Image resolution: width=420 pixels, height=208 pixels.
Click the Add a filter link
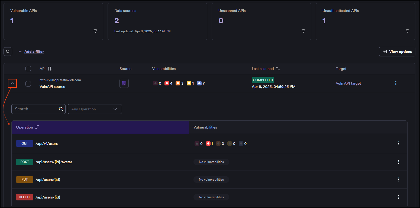(34, 52)
